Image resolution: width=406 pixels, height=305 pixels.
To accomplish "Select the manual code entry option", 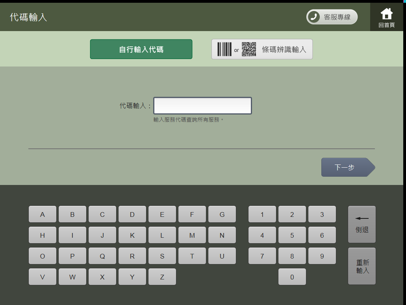I will pos(141,49).
